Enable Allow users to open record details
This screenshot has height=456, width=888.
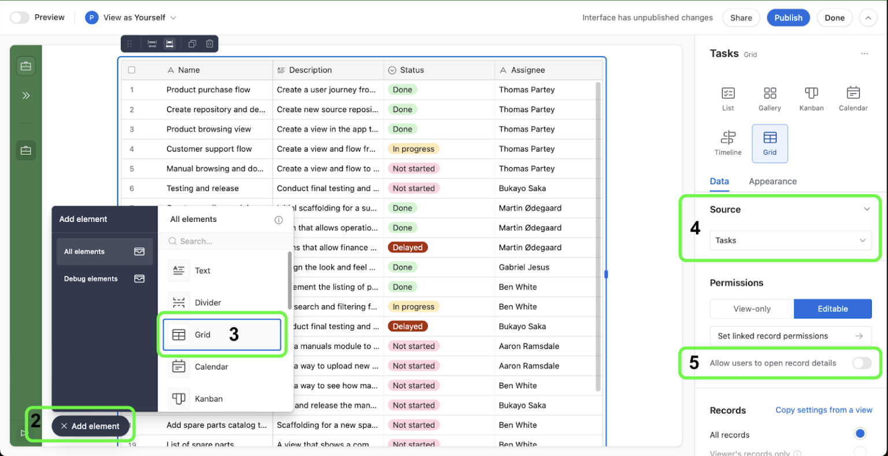pyautogui.click(x=861, y=363)
